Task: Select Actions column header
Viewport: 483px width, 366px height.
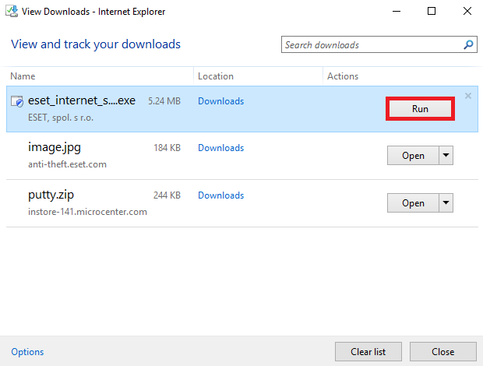Action: (343, 76)
